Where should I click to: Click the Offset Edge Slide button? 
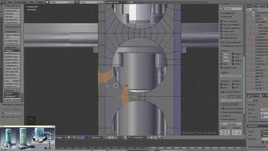12,71
